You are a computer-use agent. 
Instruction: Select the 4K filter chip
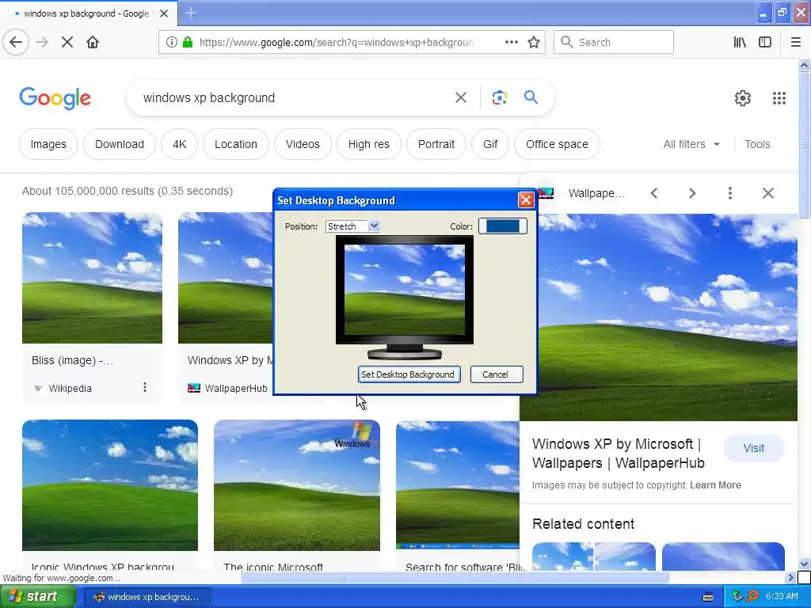pyautogui.click(x=180, y=144)
